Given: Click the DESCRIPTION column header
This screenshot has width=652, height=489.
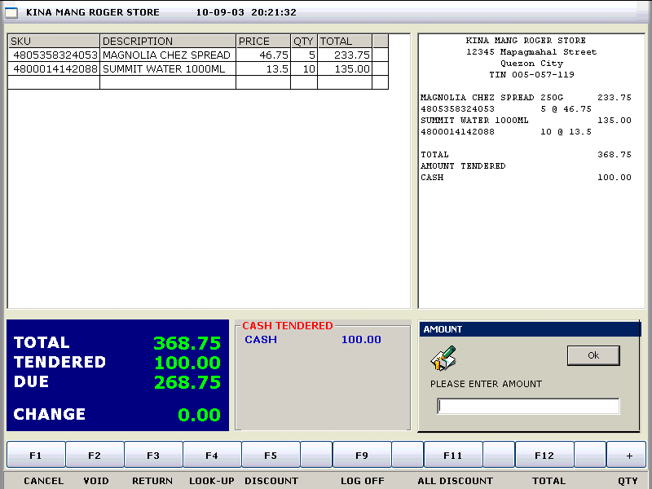Looking at the screenshot, I should 168,42.
